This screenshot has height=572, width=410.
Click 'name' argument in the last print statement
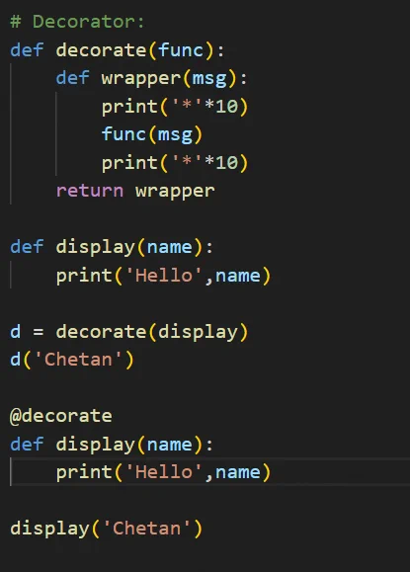(x=238, y=472)
